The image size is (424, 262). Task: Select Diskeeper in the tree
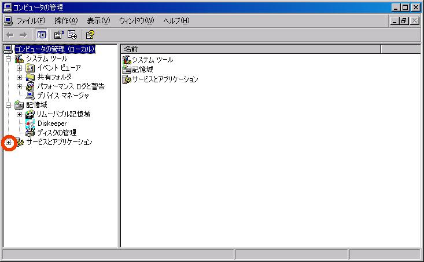click(x=52, y=123)
